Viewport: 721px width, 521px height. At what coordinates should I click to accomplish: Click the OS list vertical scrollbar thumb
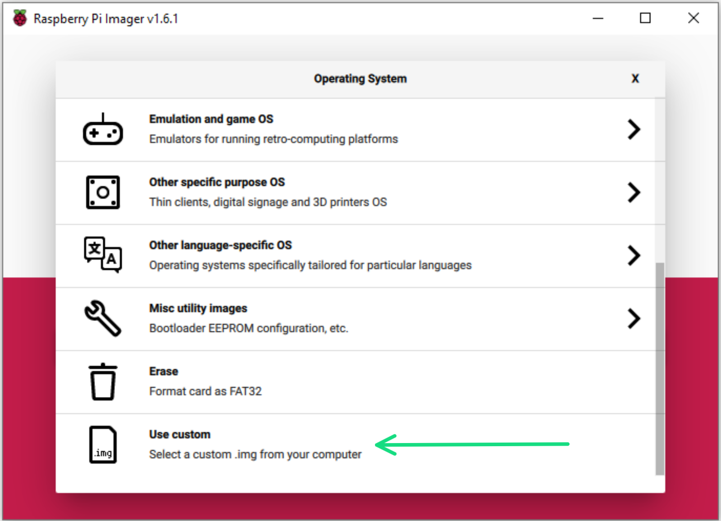[660, 368]
